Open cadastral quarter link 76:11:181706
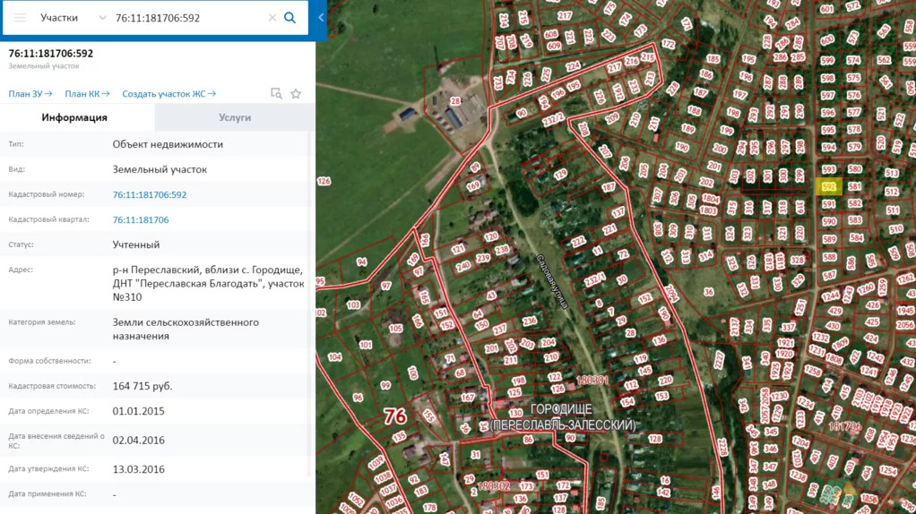Viewport: 916px width, 514px height. pyautogui.click(x=141, y=219)
